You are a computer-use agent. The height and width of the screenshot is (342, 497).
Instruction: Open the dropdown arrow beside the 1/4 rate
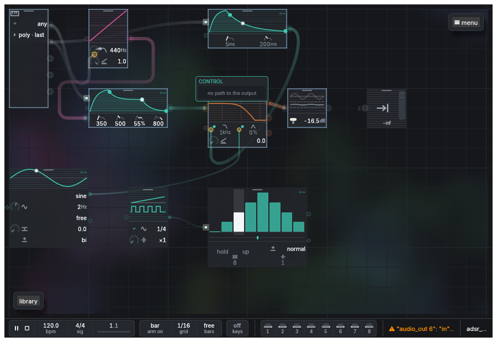pyautogui.click(x=134, y=228)
